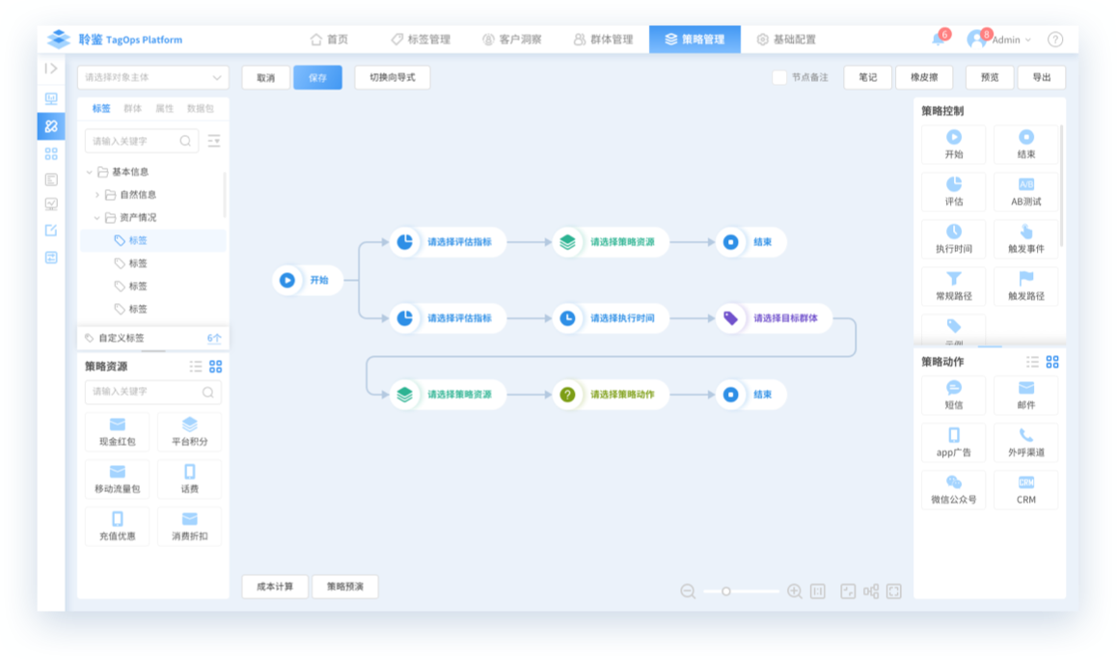The width and height of the screenshot is (1117, 660).
Task: Expand the 自然信息 folder
Action: (x=96, y=195)
